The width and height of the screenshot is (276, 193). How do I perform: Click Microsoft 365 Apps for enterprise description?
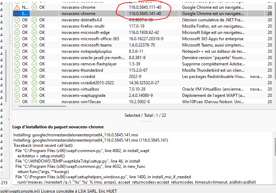pyautogui.click(x=213, y=39)
